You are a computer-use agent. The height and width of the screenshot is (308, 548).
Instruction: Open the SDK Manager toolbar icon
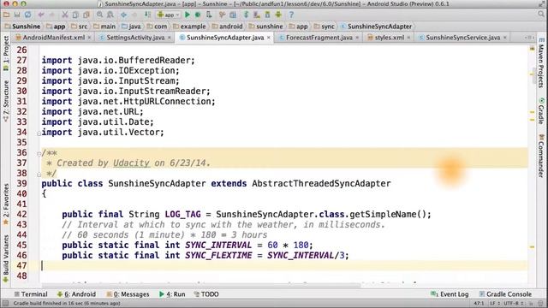coord(268,15)
